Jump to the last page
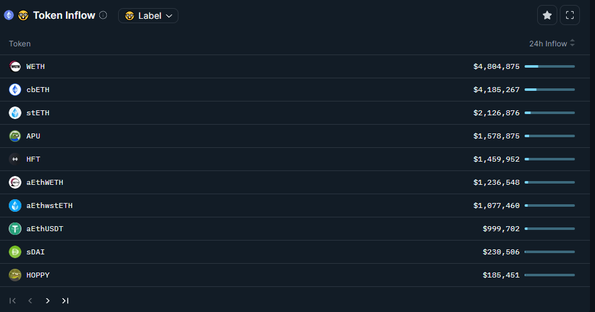The height and width of the screenshot is (312, 595). (65, 301)
